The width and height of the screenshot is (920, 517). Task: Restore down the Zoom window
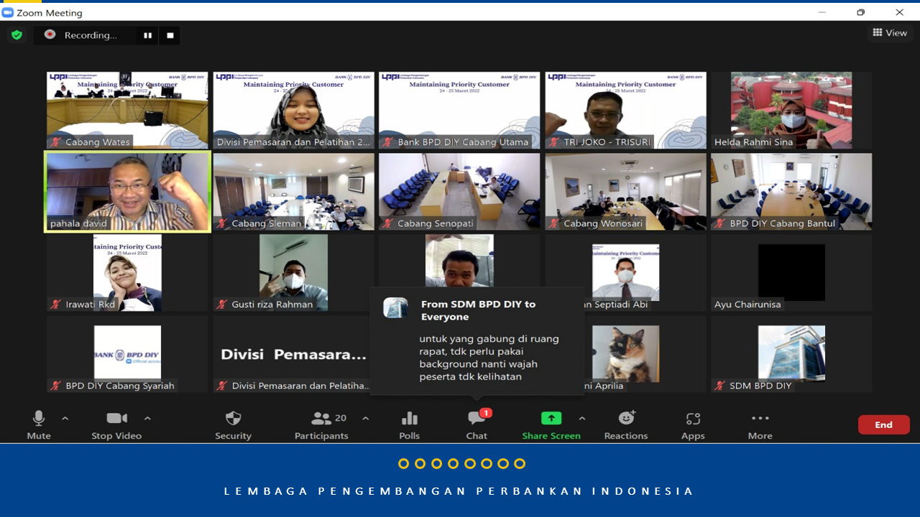860,12
